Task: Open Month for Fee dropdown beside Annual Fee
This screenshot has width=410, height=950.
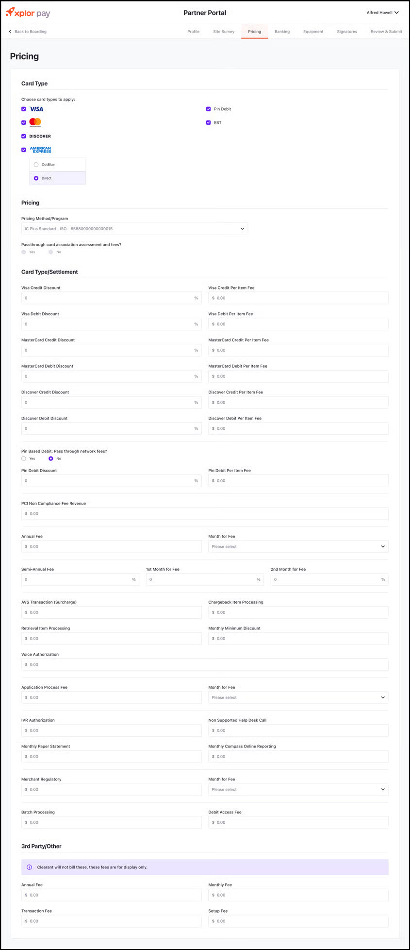Action: [298, 547]
